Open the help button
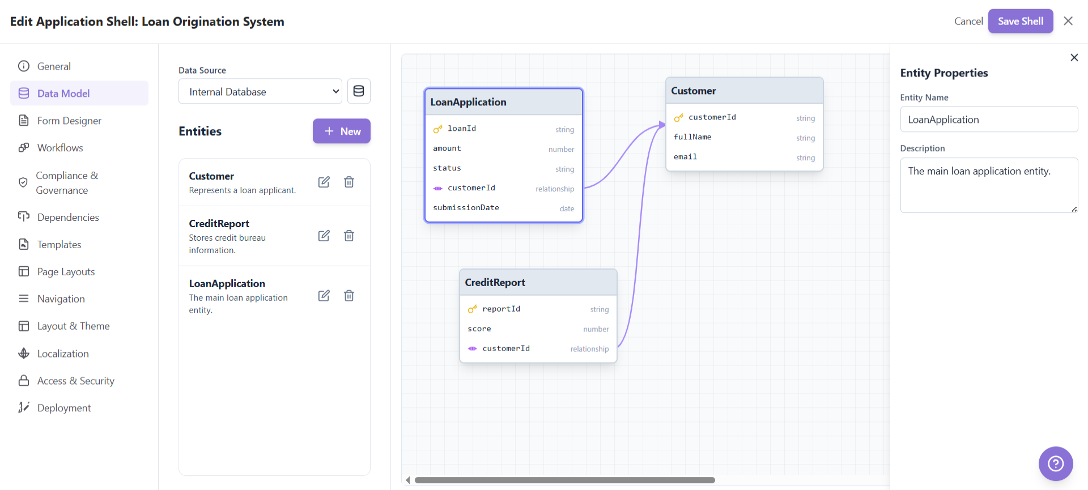 tap(1055, 463)
